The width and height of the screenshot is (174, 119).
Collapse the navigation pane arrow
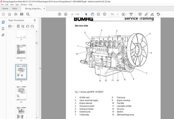click(x=40, y=68)
